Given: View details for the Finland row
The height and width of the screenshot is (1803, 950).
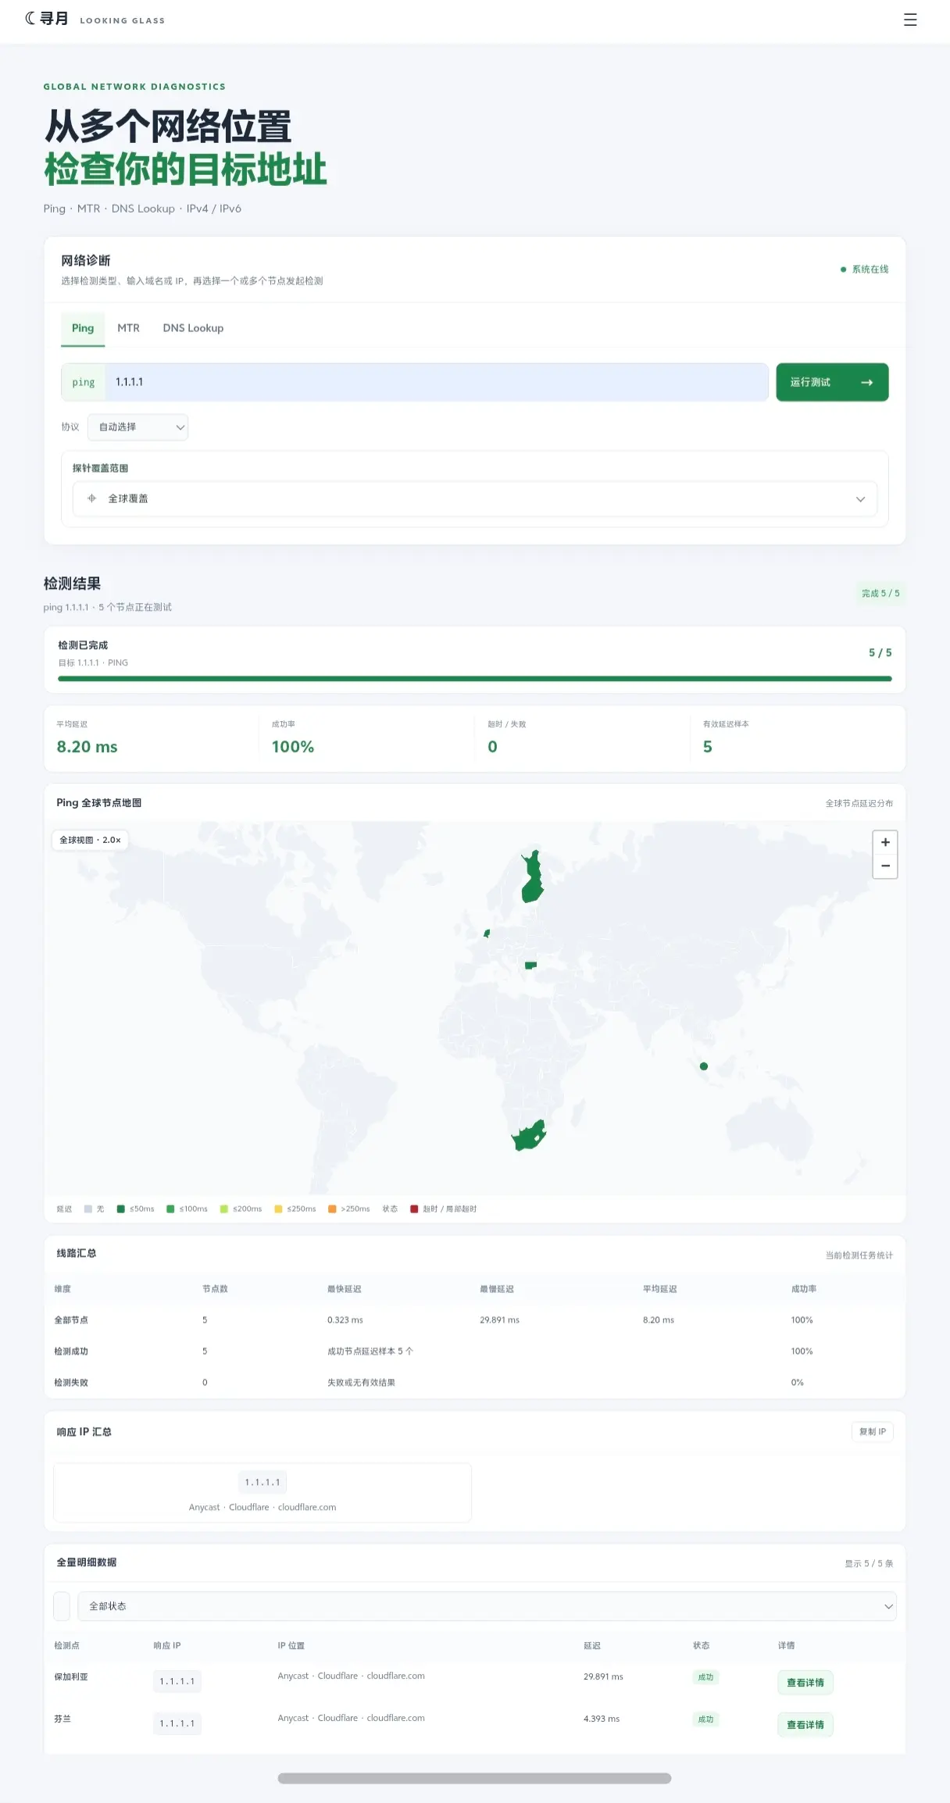Looking at the screenshot, I should tap(805, 1724).
